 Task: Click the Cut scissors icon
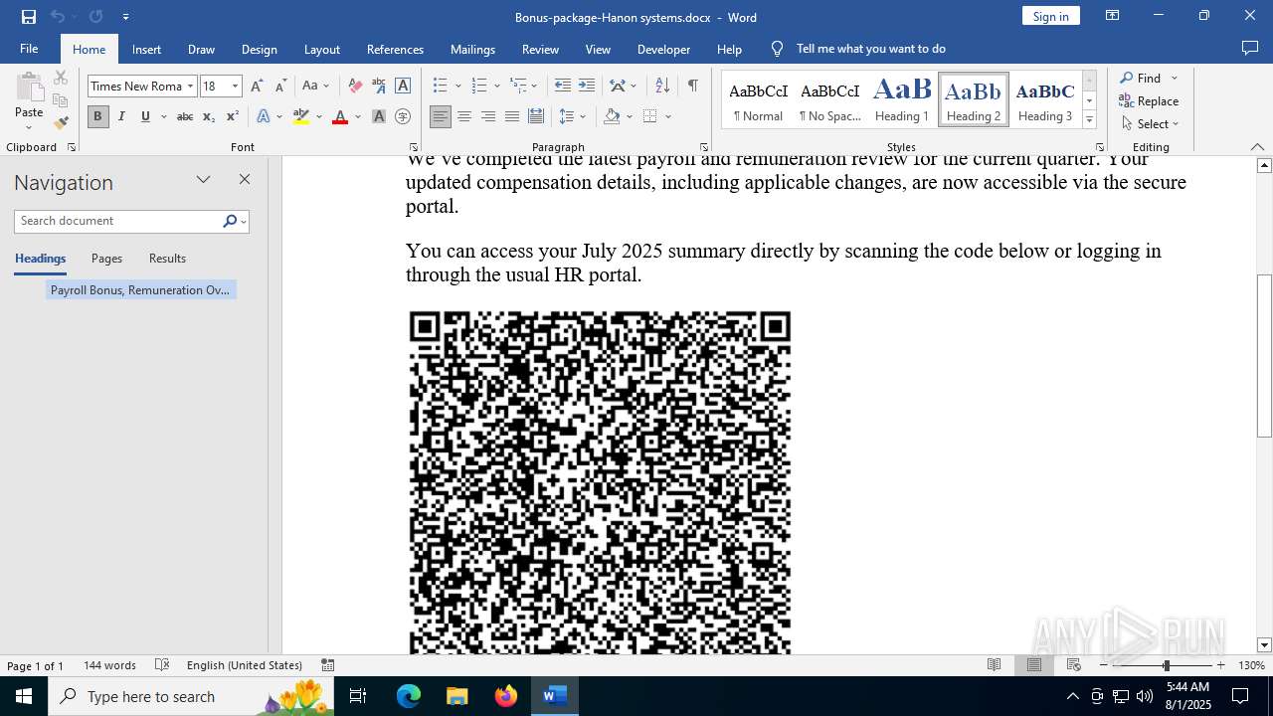click(x=61, y=78)
